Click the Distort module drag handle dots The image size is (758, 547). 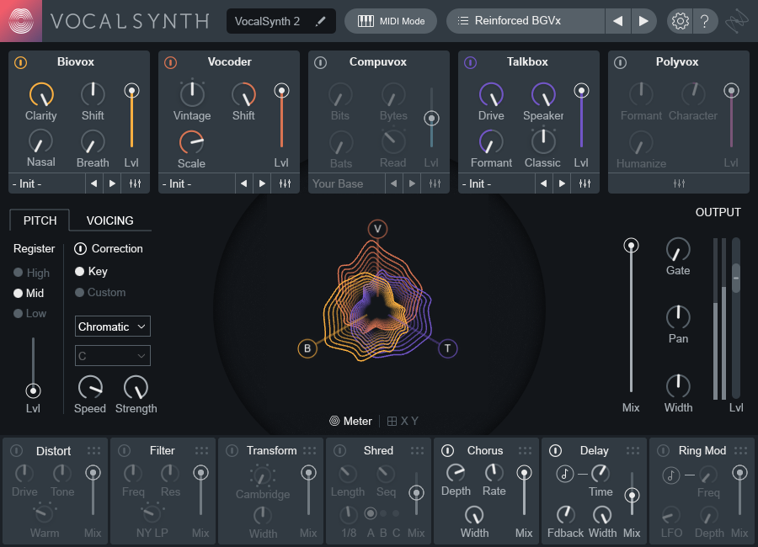[x=93, y=450]
